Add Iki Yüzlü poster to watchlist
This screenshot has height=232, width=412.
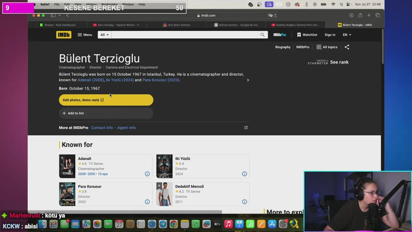[x=159, y=158]
